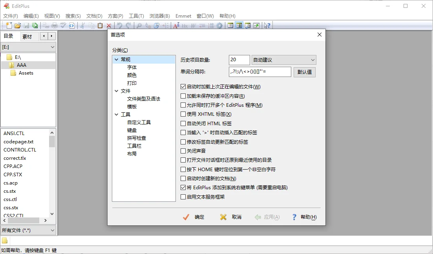Click the Find in Files icon

coord(156,26)
